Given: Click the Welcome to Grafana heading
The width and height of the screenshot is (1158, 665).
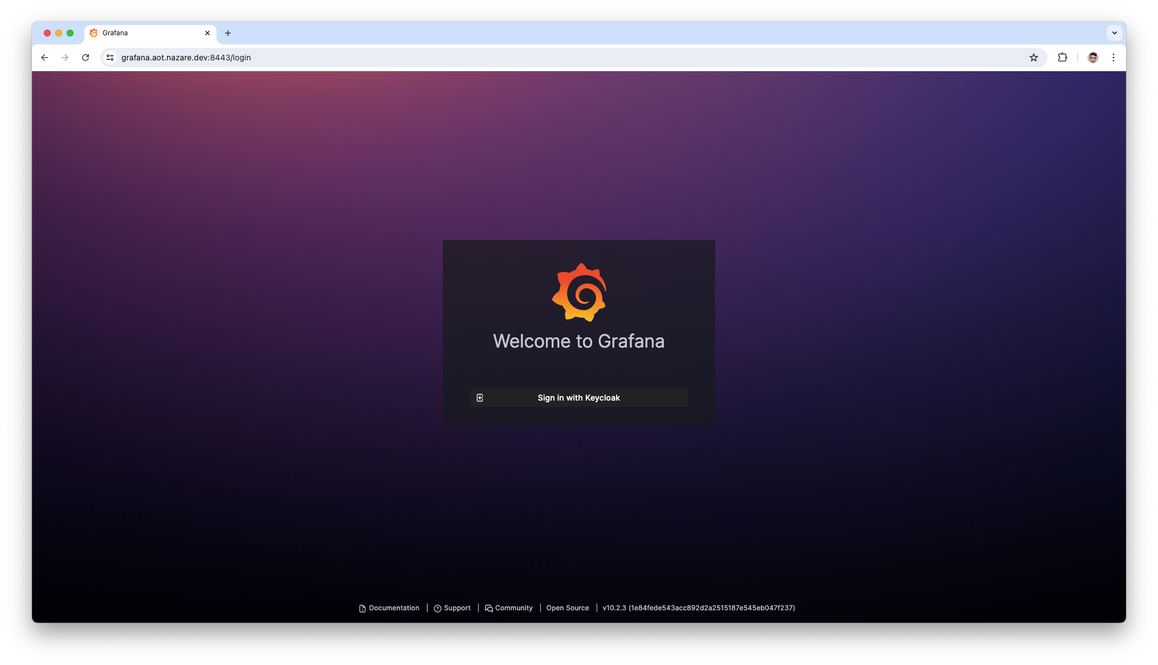Looking at the screenshot, I should click(x=578, y=341).
